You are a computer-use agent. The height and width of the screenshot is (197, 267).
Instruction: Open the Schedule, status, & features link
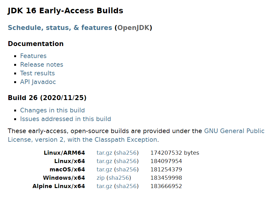point(60,28)
